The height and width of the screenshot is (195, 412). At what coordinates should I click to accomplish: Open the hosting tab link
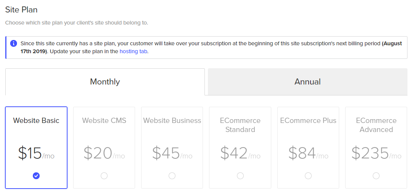coord(134,51)
